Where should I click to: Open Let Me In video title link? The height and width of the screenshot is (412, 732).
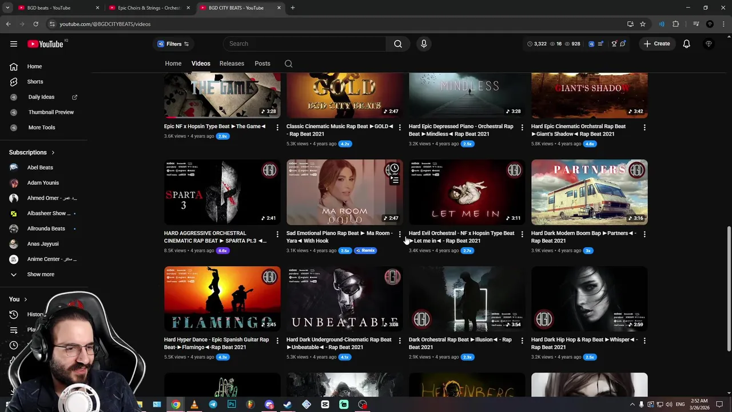coord(462,237)
